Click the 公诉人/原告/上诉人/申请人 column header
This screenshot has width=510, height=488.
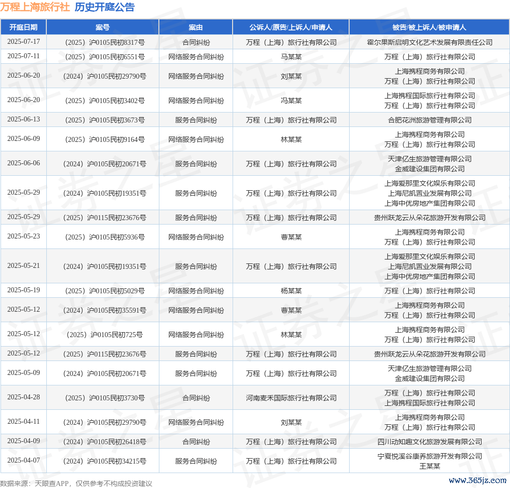point(291,27)
